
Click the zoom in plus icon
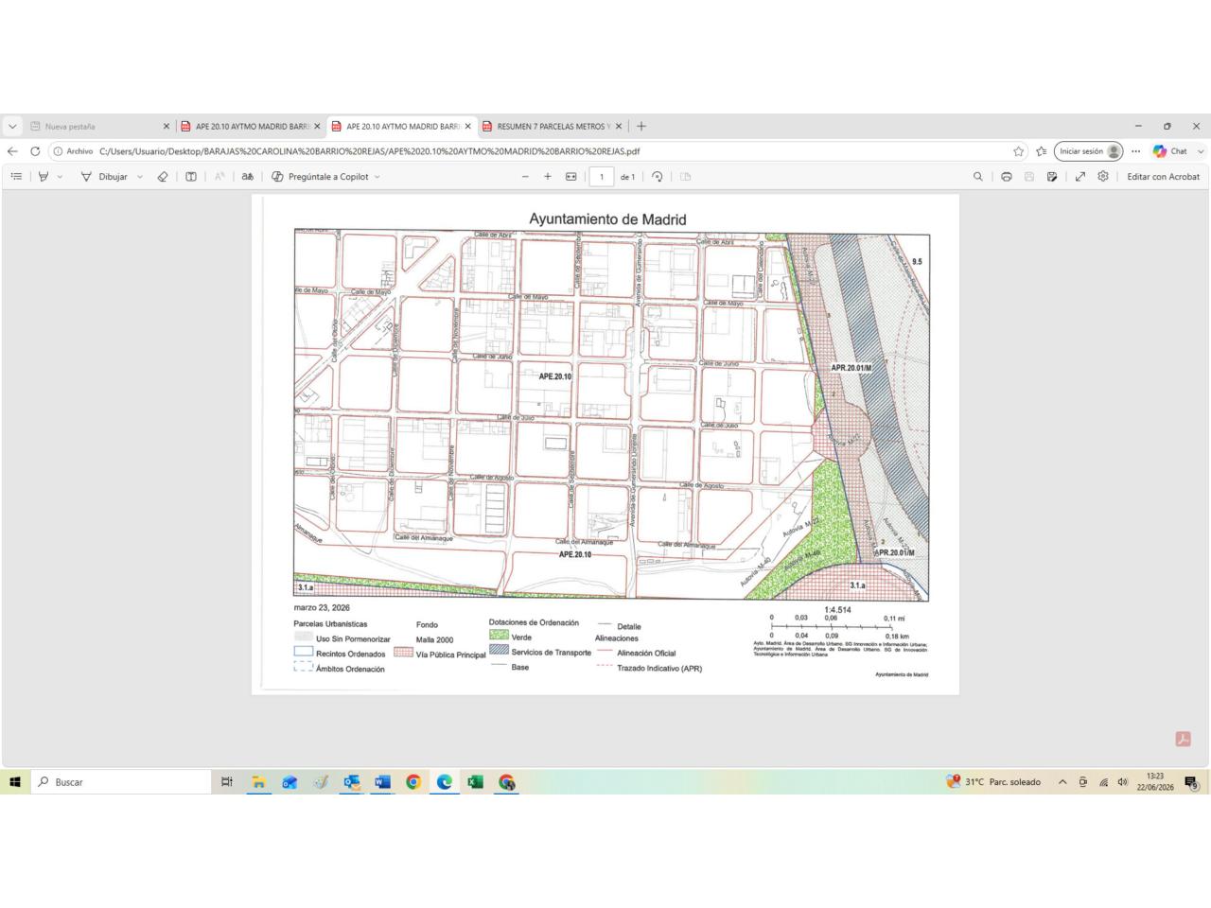tap(548, 177)
